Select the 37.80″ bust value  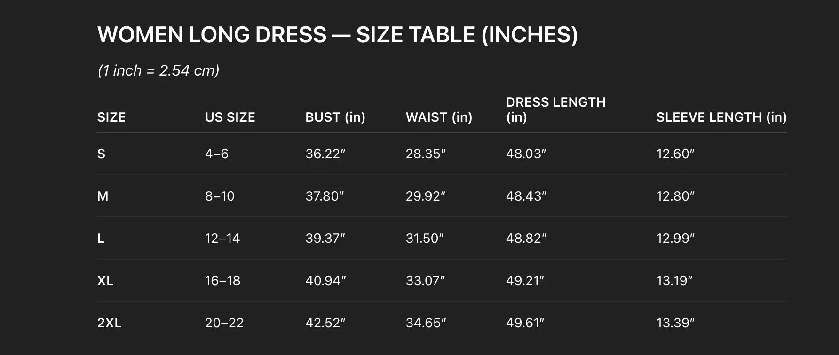325,196
